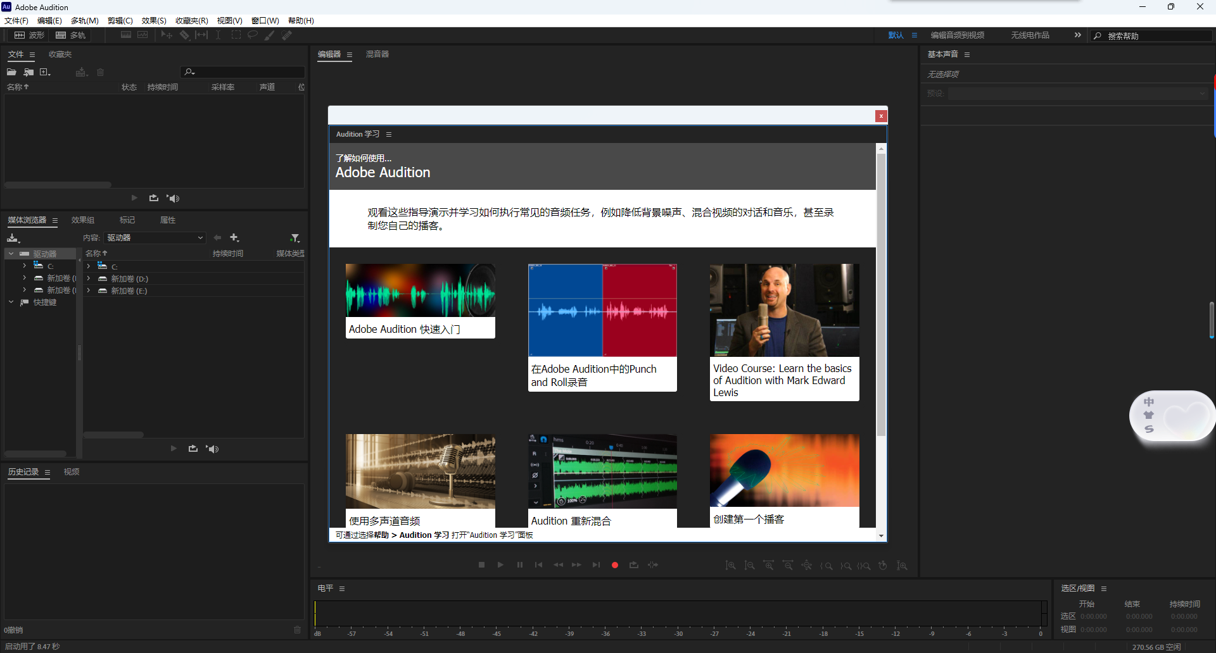Enable loop playback in the transport bar

click(x=634, y=564)
